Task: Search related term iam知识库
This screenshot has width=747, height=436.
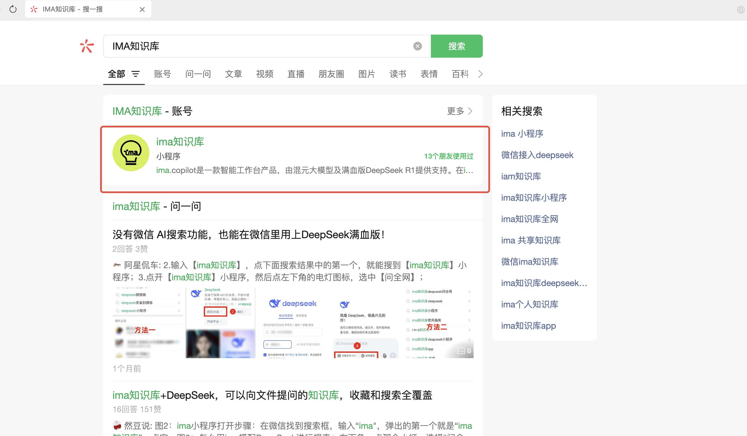Action: 521,176
